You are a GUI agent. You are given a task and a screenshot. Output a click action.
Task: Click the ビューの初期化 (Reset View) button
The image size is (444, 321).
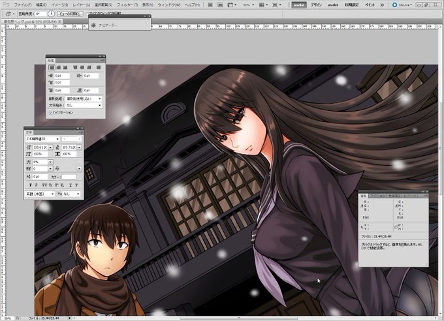(70, 14)
